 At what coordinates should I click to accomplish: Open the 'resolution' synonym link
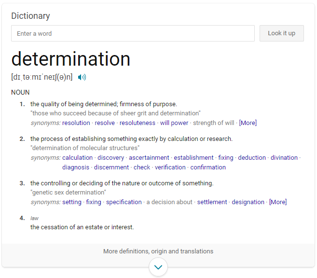tap(76, 123)
